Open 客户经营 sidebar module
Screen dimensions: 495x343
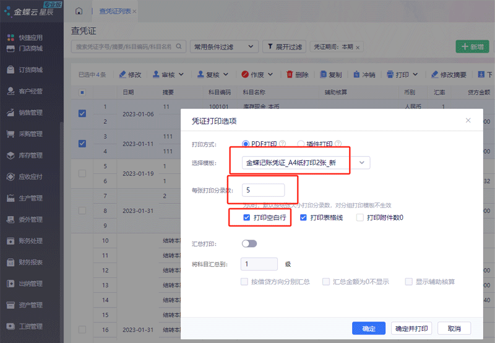[25, 91]
